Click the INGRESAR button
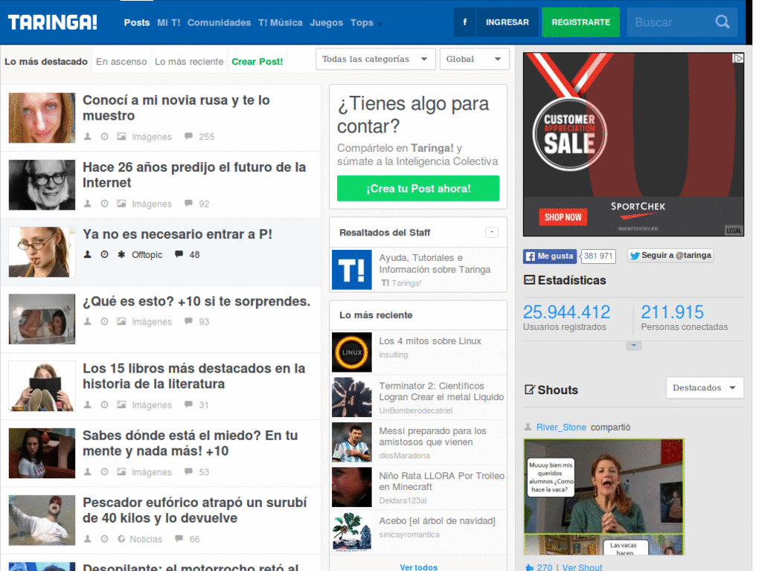The height and width of the screenshot is (571, 762). coord(508,22)
